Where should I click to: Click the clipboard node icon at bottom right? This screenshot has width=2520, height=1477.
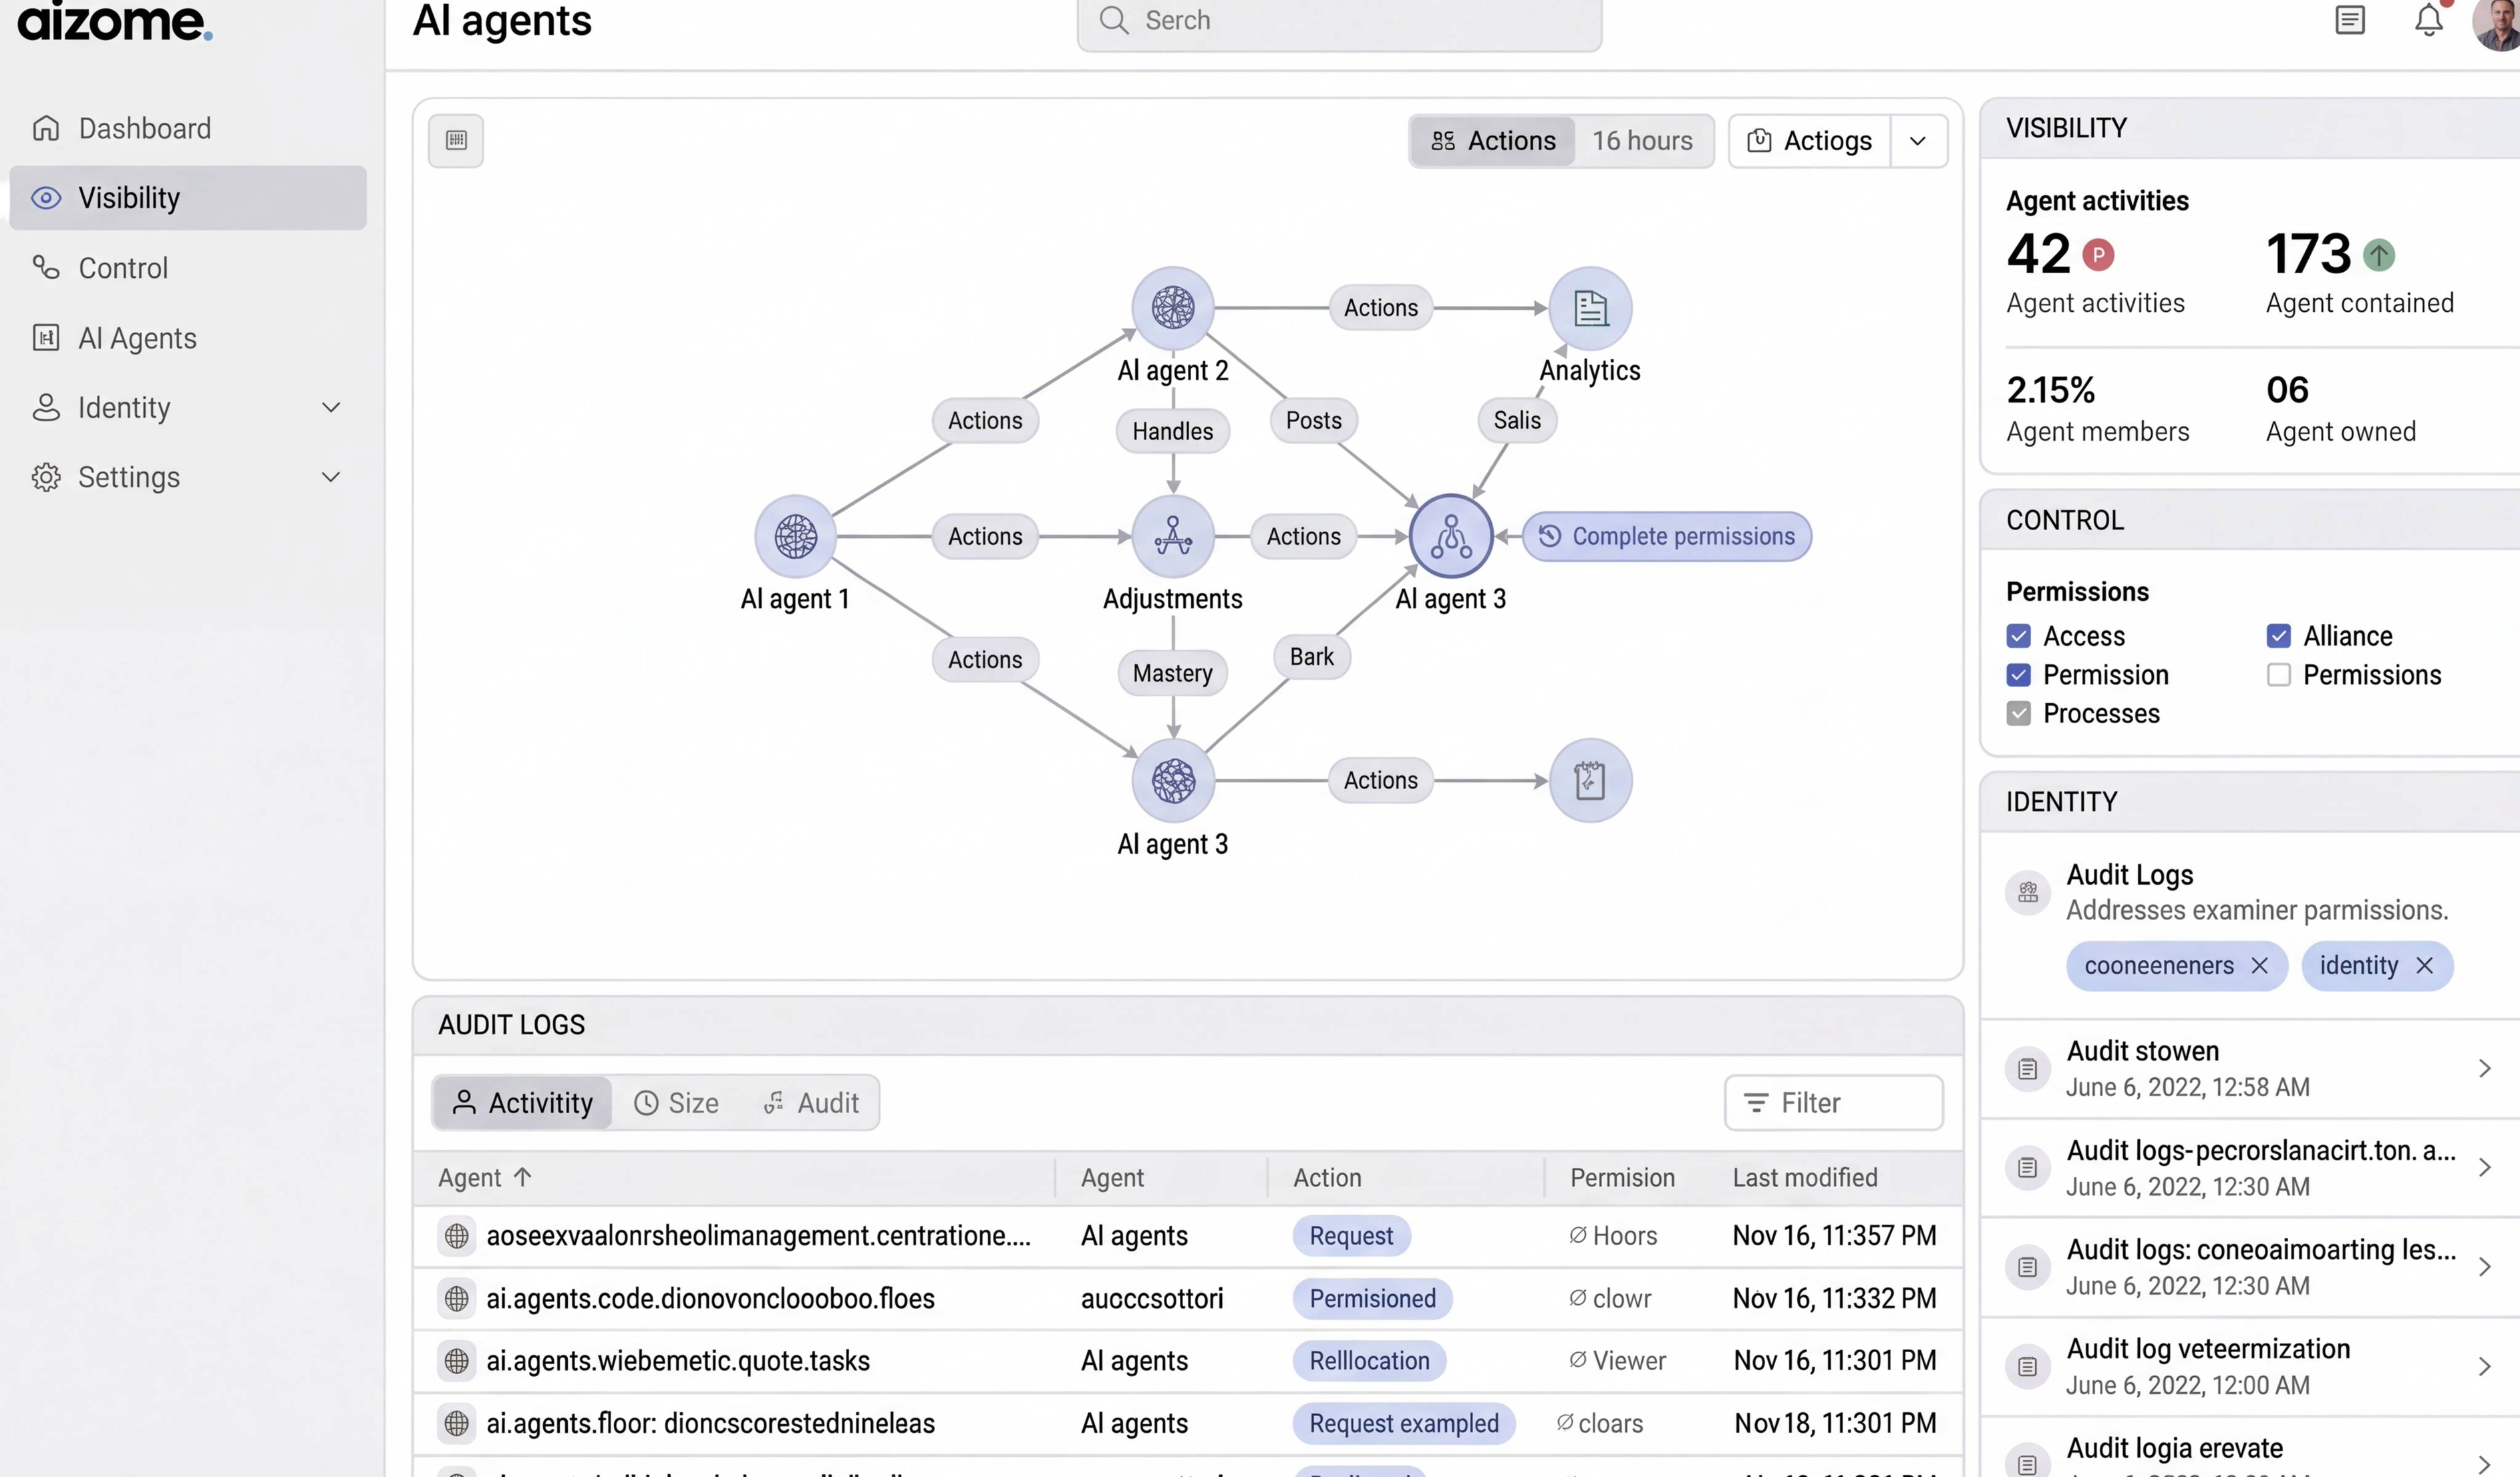1590,780
